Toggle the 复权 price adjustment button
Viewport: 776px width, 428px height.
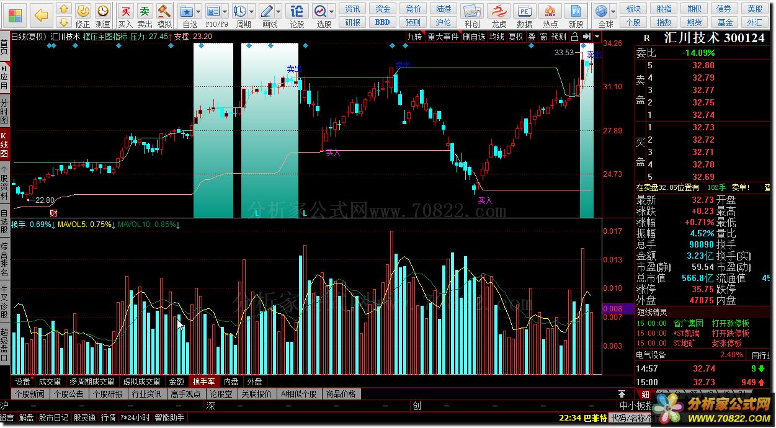[515, 37]
